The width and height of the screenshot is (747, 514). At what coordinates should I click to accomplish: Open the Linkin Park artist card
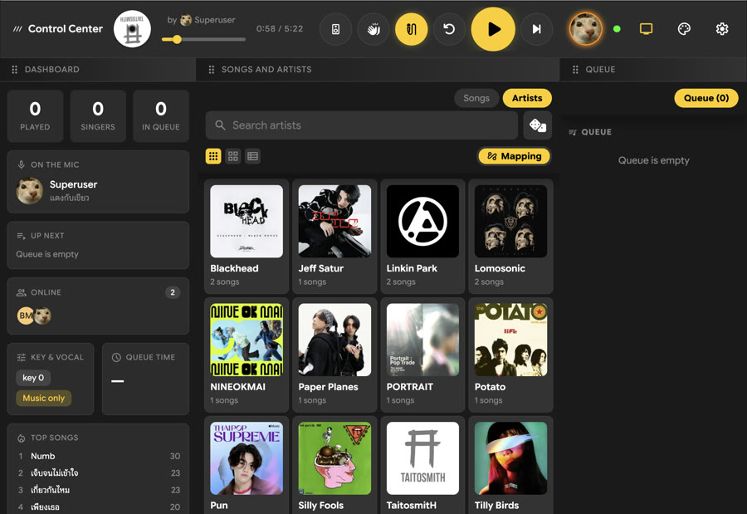422,237
